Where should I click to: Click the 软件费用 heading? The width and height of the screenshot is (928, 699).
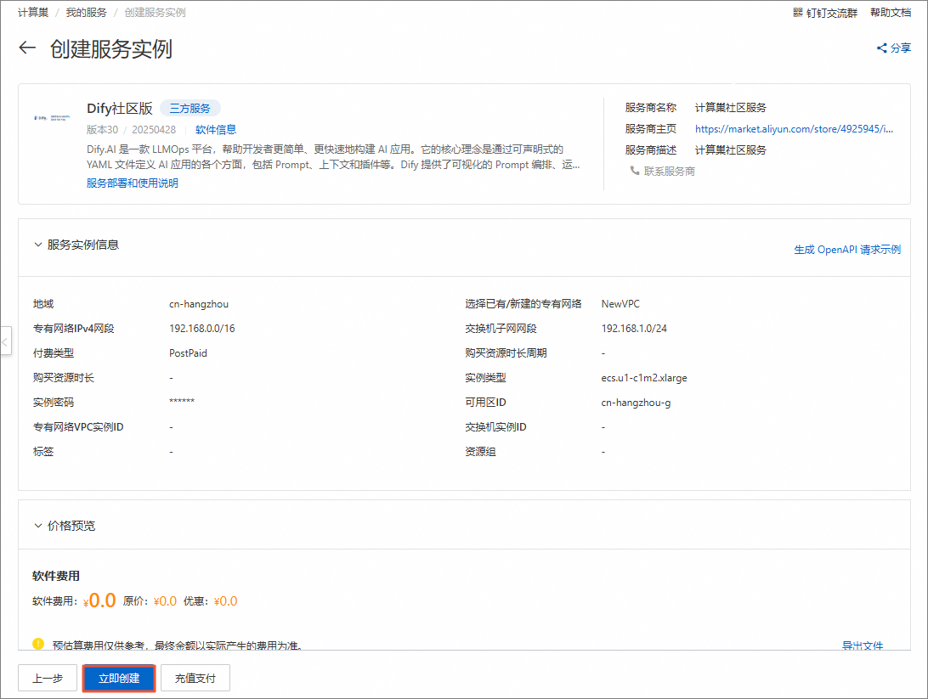(x=56, y=576)
